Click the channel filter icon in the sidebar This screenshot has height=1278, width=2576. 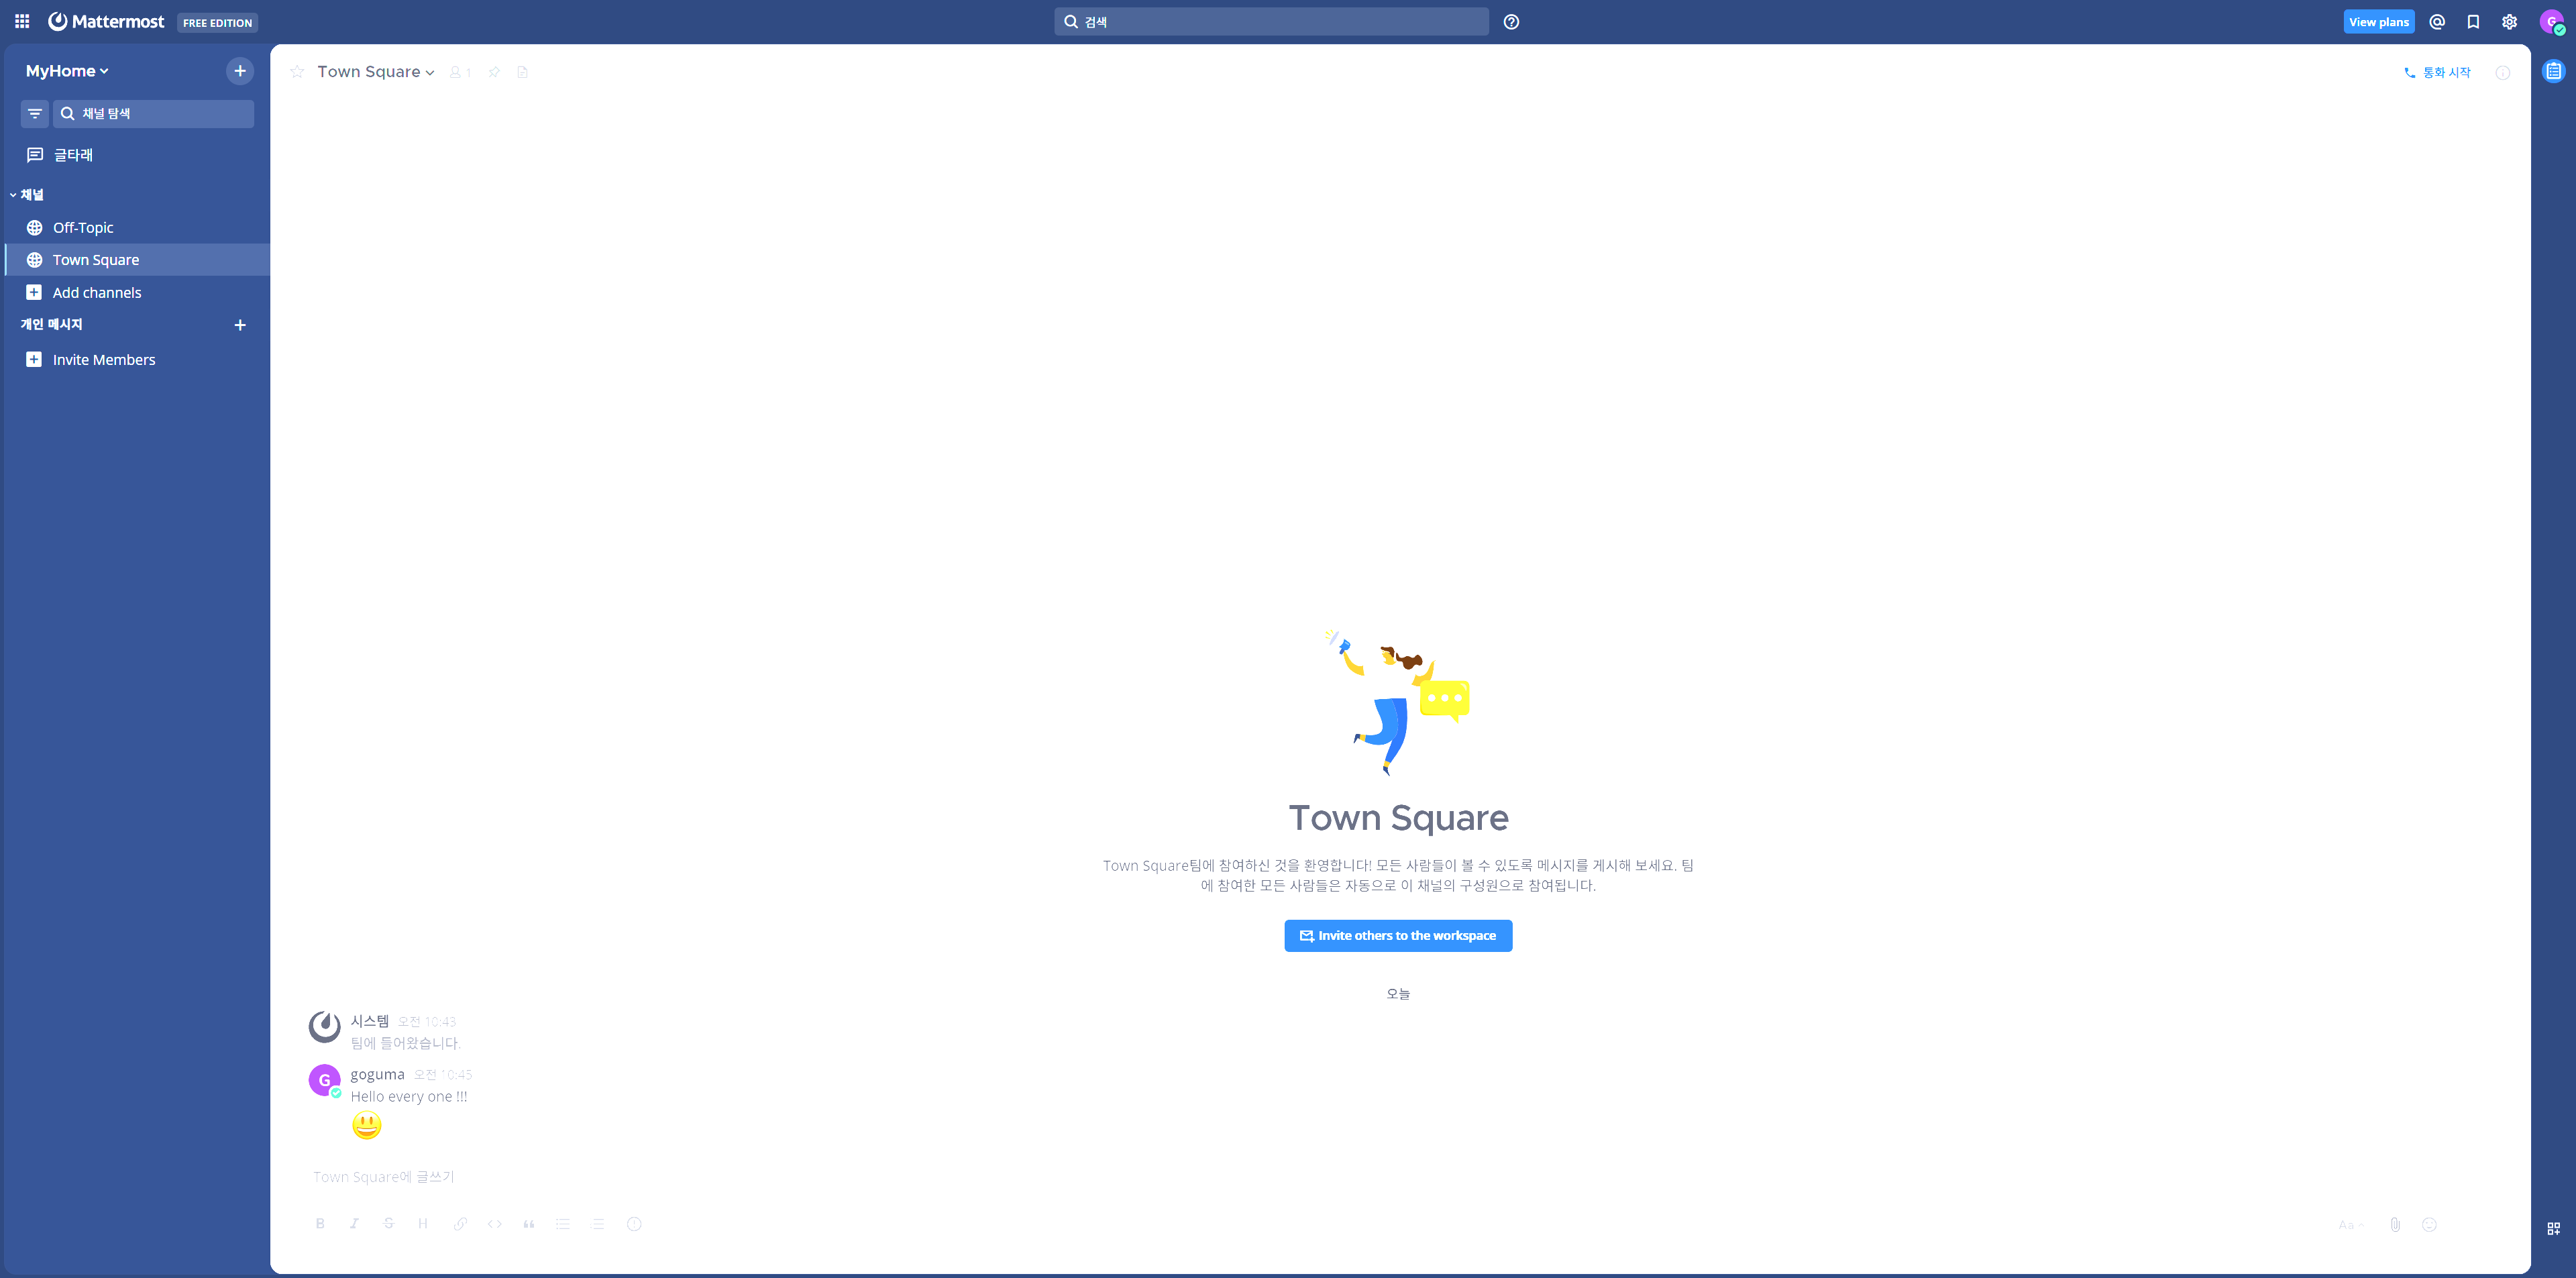coord(35,113)
